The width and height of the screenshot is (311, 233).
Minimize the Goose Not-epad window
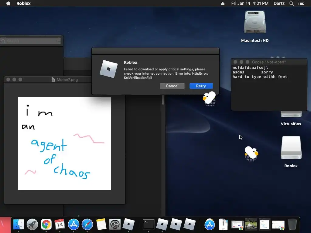[x=241, y=62]
